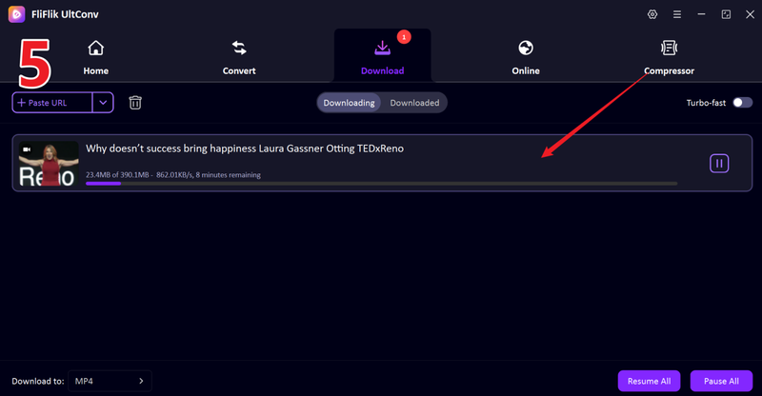Image resolution: width=762 pixels, height=396 pixels.
Task: Click the '23.4MB of 390.1MB' status text
Action: [173, 175]
